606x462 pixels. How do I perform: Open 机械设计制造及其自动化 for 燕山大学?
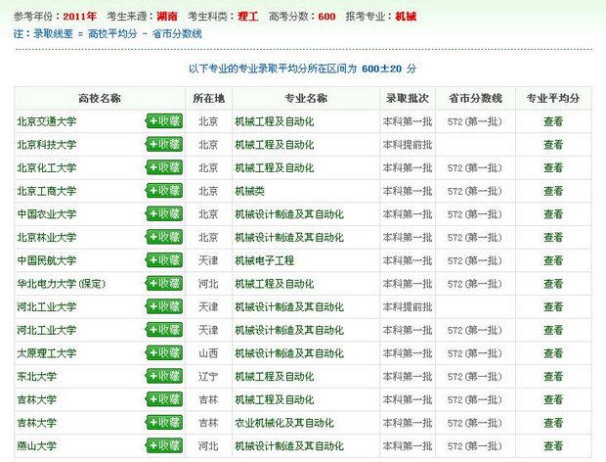289,446
